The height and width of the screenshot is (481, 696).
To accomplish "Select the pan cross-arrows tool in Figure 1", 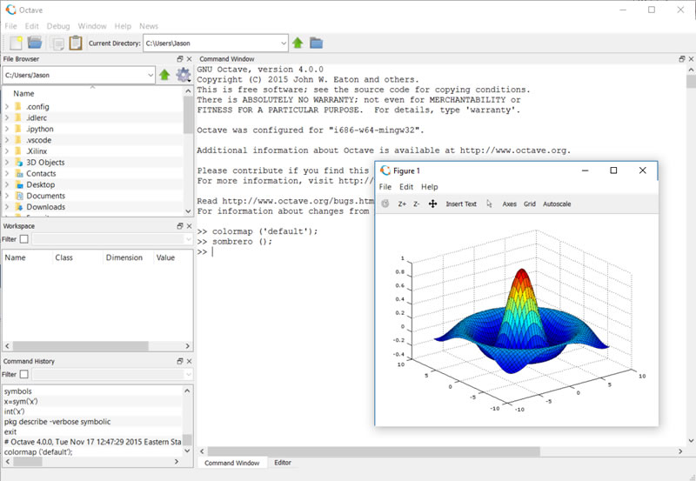I will (x=432, y=204).
